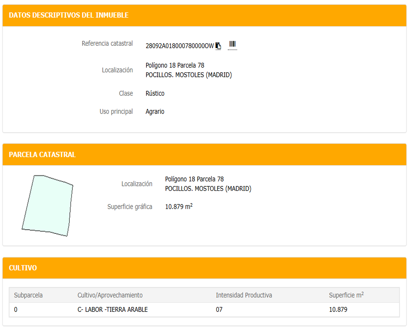Select the DATOS DESCRIPTIVOS DEL INMUEBLE header
This screenshot has height=327, width=409.
[69, 16]
